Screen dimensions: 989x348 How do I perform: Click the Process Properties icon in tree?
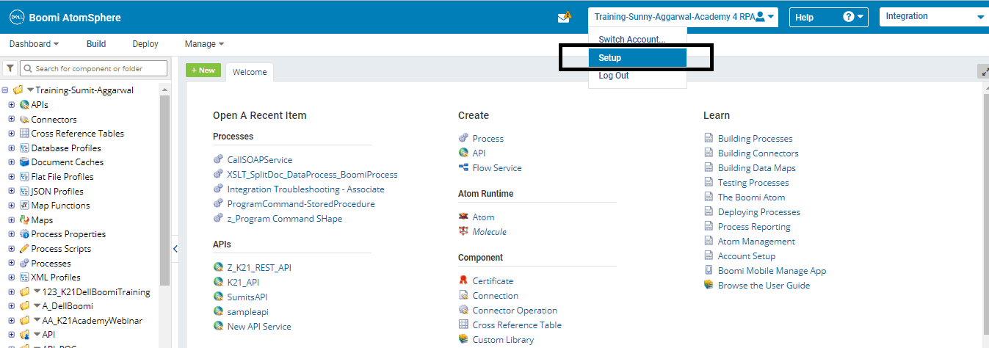(x=24, y=234)
